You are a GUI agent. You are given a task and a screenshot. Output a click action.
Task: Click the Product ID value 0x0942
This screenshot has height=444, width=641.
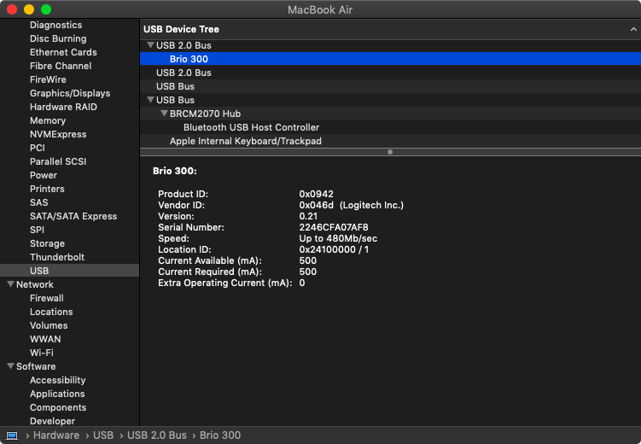pyautogui.click(x=316, y=194)
